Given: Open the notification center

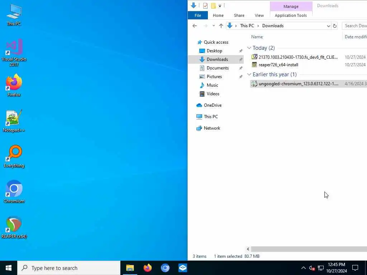Looking at the screenshot, I should [x=355, y=268].
